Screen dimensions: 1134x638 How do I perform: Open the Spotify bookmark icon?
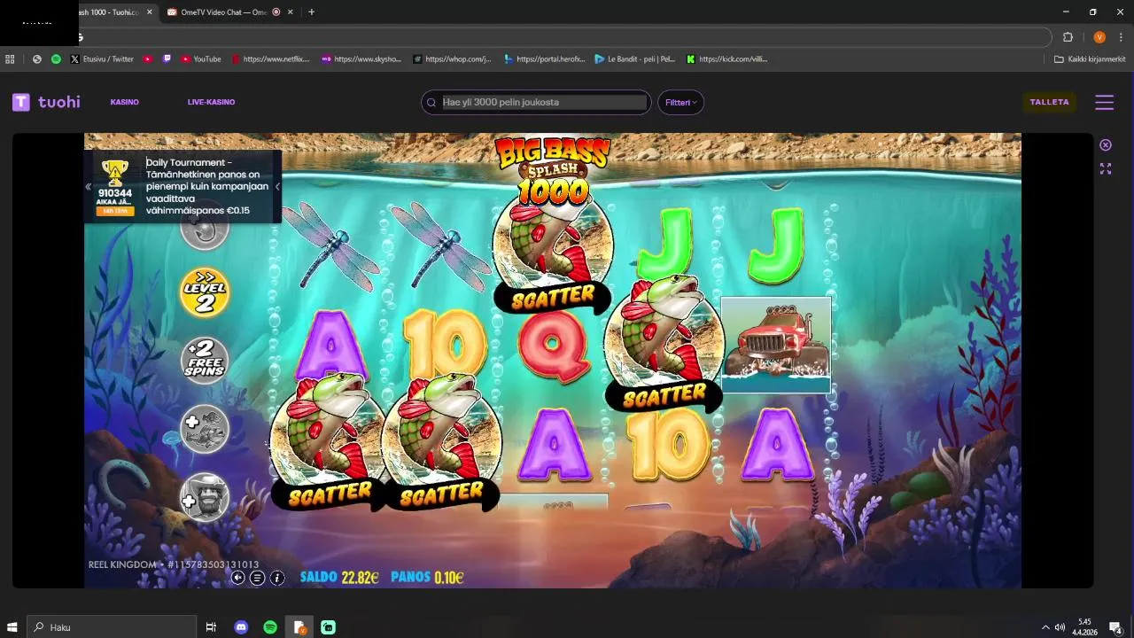click(x=56, y=59)
